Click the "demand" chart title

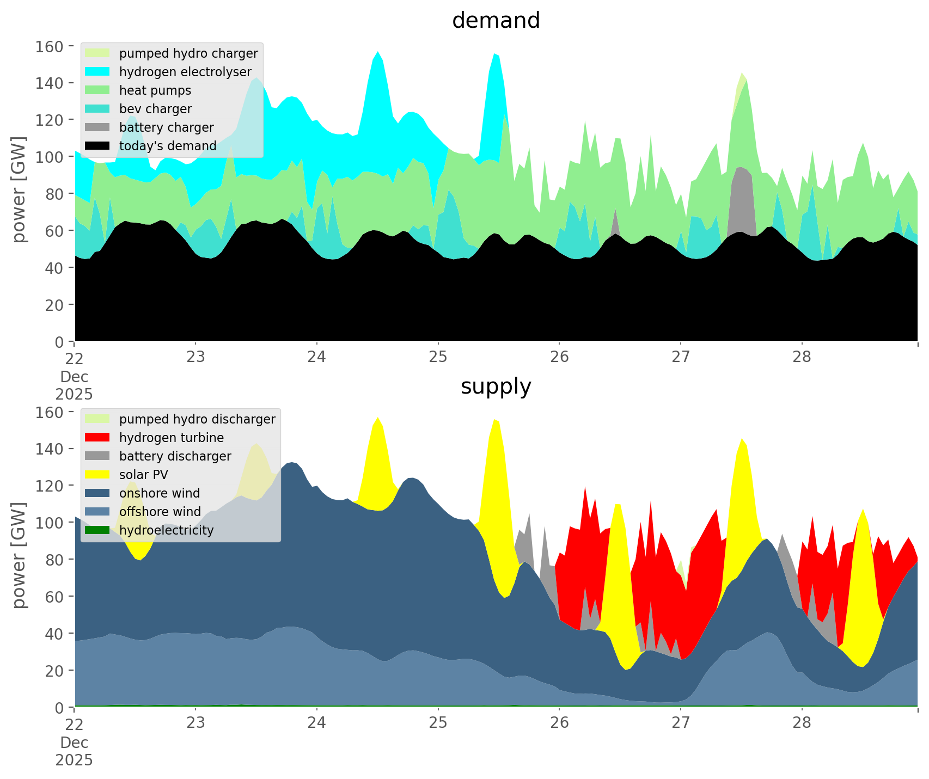pyautogui.click(x=496, y=21)
